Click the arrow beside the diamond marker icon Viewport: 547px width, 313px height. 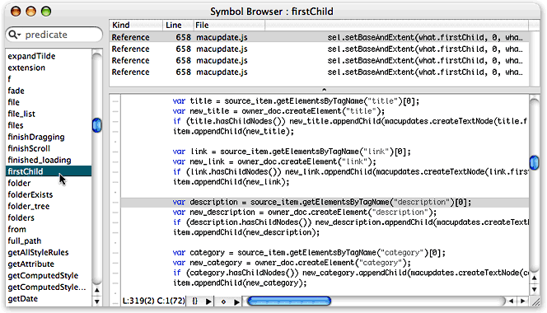point(236,301)
